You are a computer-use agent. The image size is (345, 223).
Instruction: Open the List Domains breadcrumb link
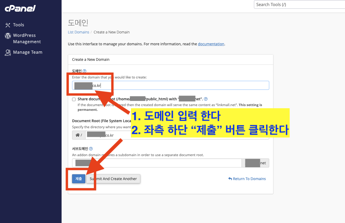click(x=78, y=32)
